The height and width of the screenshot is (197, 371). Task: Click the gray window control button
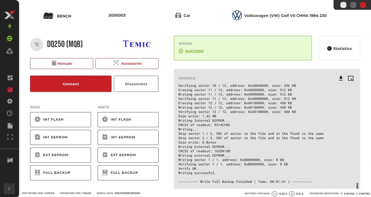(353, 5)
